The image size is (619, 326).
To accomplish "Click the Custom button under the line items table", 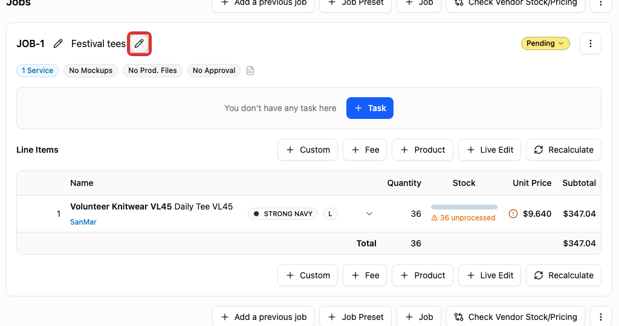I will click(x=308, y=275).
